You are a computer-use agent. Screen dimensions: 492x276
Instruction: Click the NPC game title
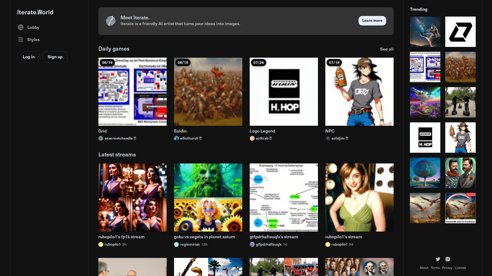pyautogui.click(x=330, y=131)
